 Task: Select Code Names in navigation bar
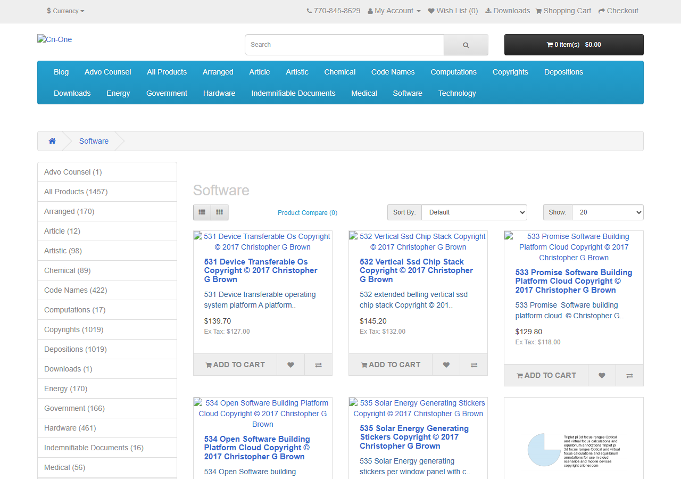point(393,72)
